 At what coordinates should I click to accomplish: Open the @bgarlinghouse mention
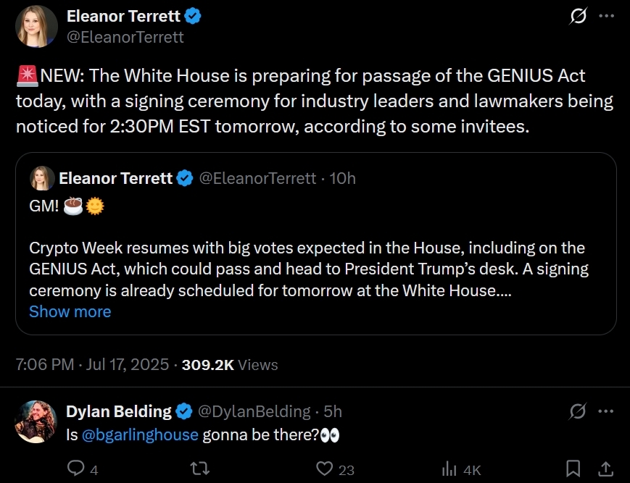[x=140, y=435]
